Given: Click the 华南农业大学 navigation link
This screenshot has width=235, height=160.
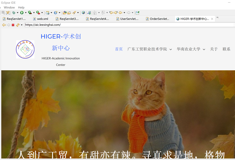Looking at the screenshot, I should click(188, 49).
